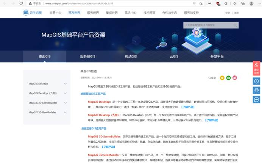Open 开发世界 in top navigation
Screen dimensions: 262x163
pos(74,13)
